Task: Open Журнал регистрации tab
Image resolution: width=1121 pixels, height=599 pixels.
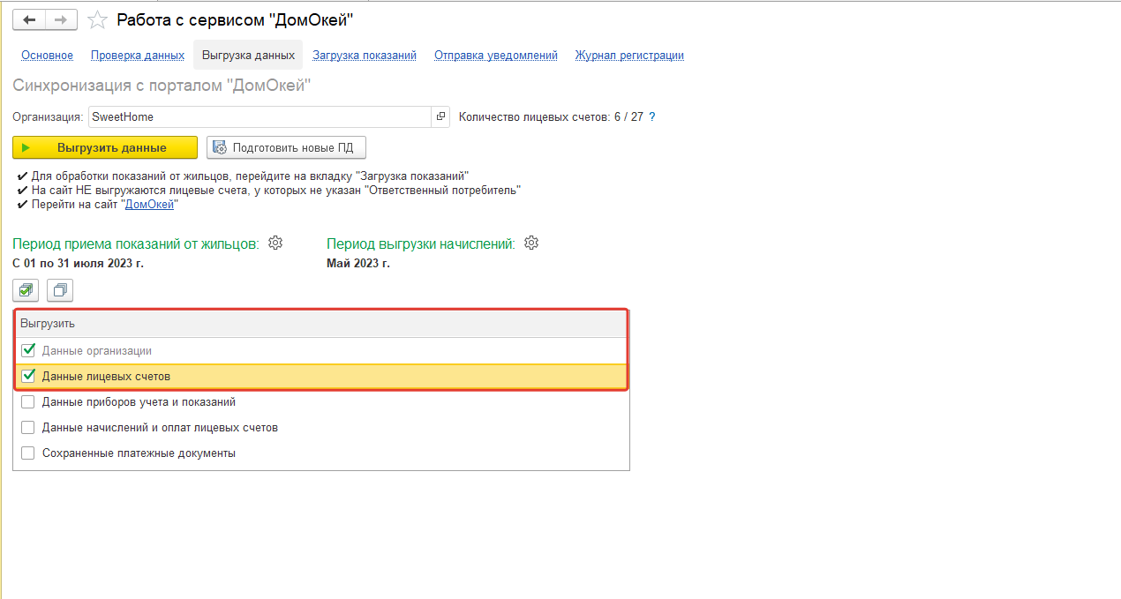Action: click(x=629, y=55)
